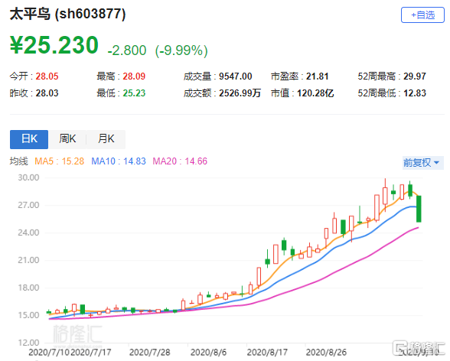Click the 成交额 value 2526.99万

[x=240, y=93]
